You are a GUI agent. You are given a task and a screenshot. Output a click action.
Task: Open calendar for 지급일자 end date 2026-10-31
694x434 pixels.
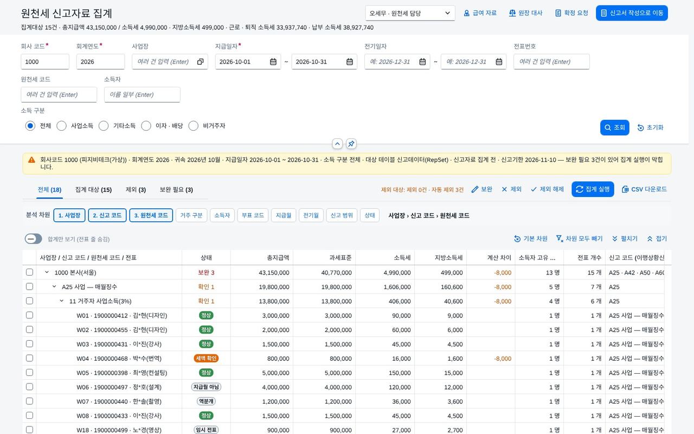click(350, 62)
